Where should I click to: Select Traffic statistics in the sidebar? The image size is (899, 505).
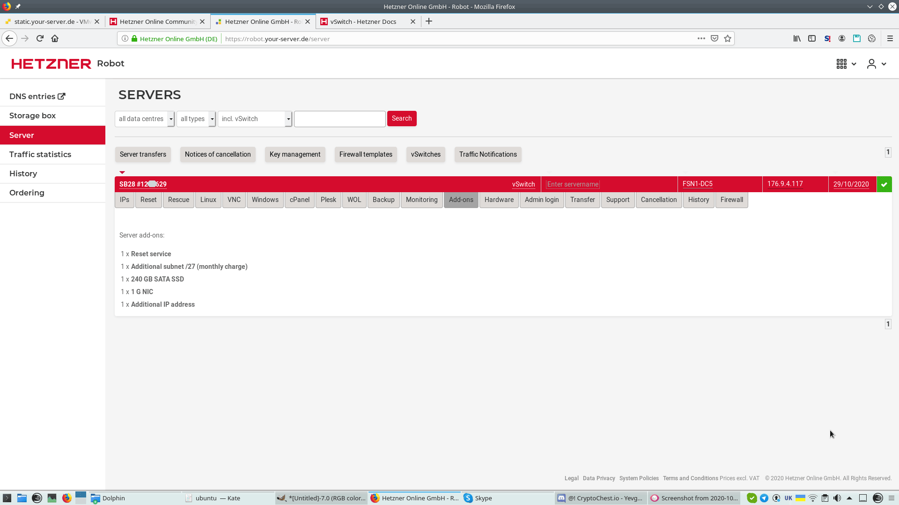click(x=40, y=154)
